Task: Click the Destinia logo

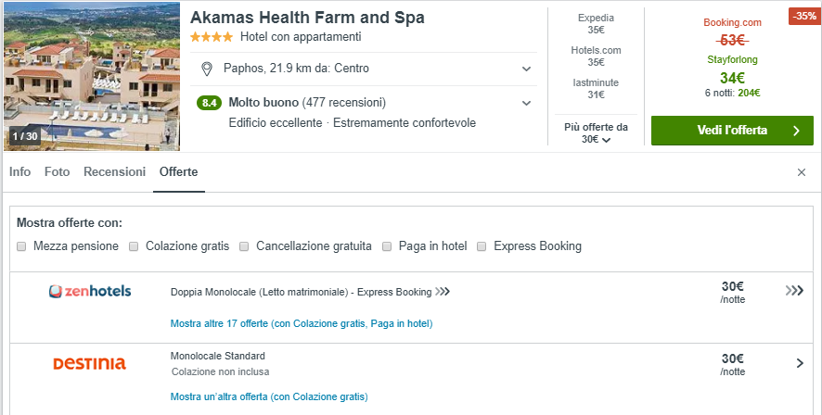Action: pos(90,363)
